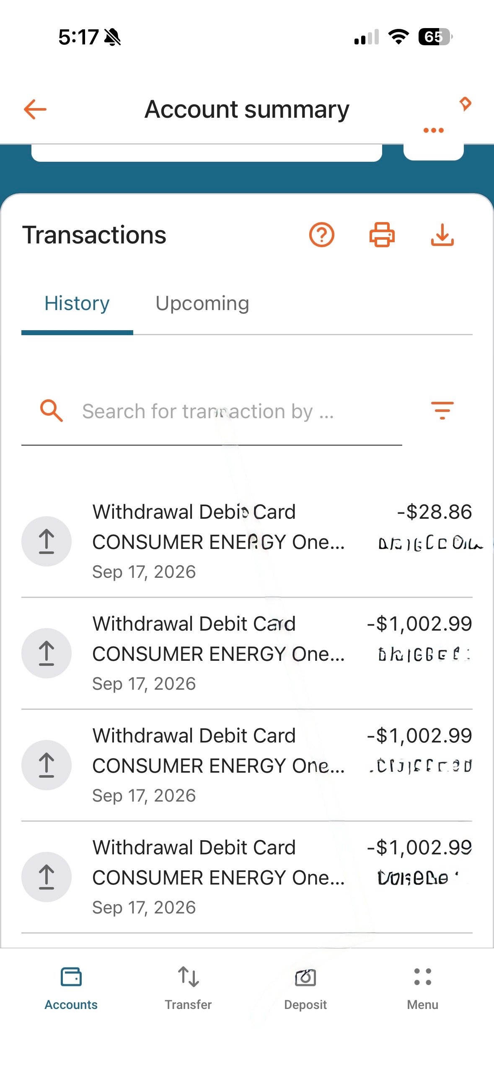Image resolution: width=494 pixels, height=1071 pixels.
Task: Open the three-dot more options button
Action: [x=433, y=130]
